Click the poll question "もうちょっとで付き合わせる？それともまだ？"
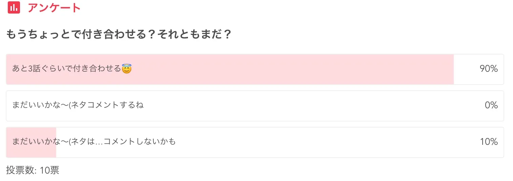The height and width of the screenshot is (181, 513). [119, 35]
